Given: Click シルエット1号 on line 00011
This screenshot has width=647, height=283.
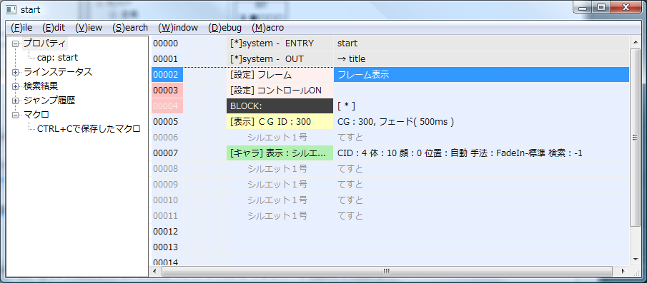Looking at the screenshot, I should click(277, 215).
